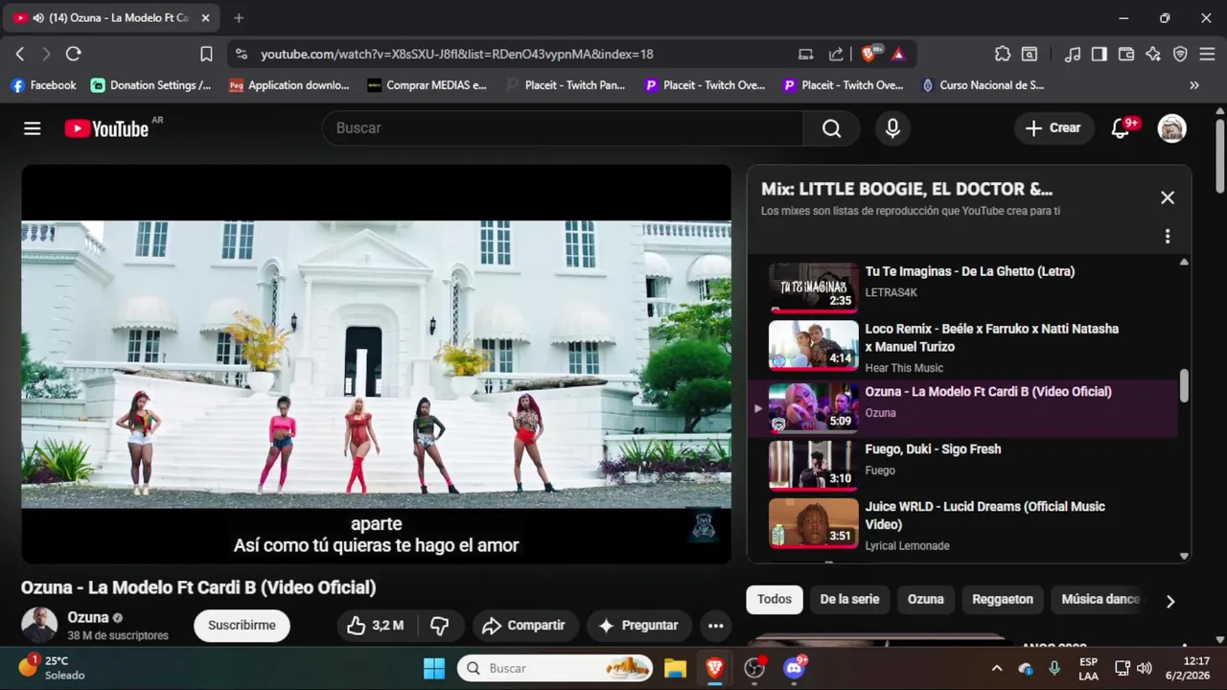
Task: Open Curso Nacional de S... bookmark
Action: (983, 85)
